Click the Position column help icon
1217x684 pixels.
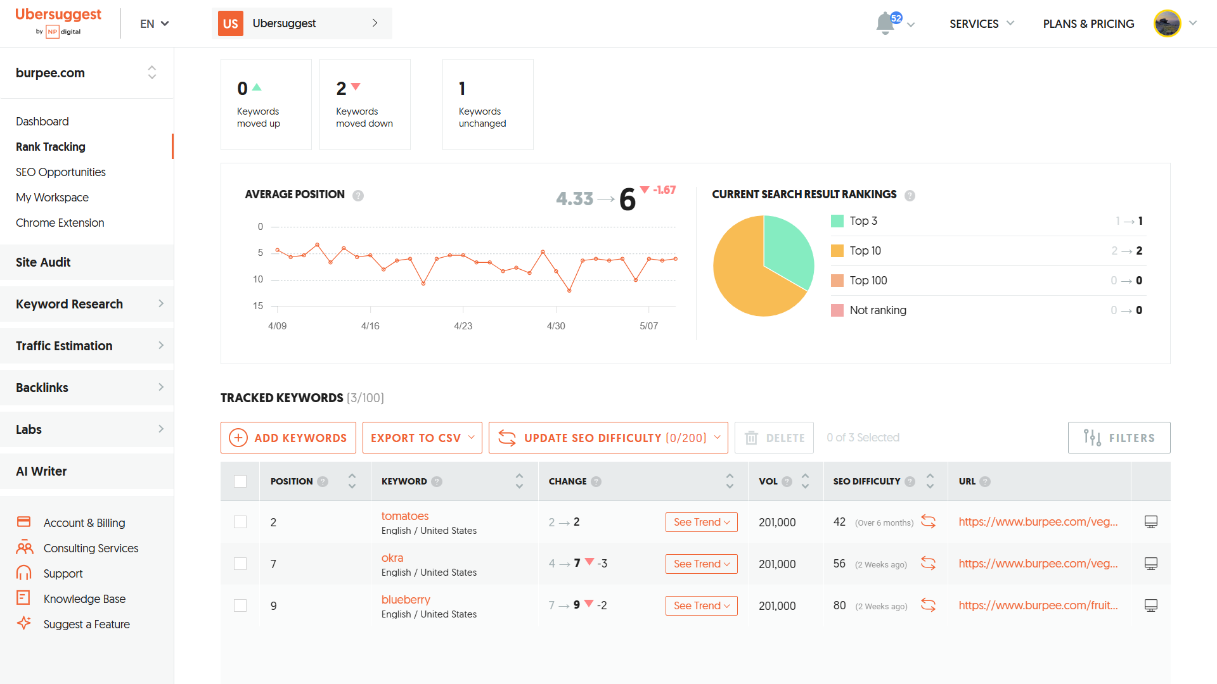pos(323,481)
